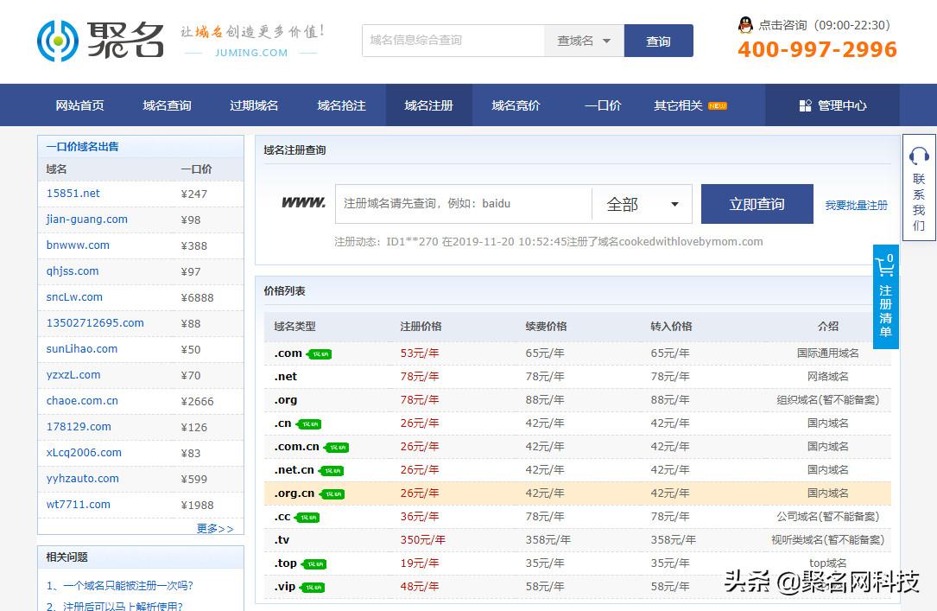Open the 我要批量注册 link
Screen dimensions: 937x611
coord(856,205)
